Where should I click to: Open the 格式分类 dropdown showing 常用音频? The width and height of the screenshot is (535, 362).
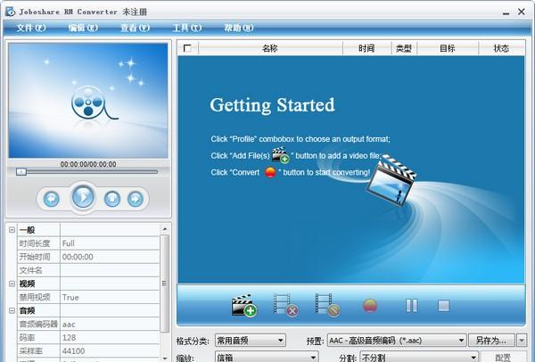point(251,341)
